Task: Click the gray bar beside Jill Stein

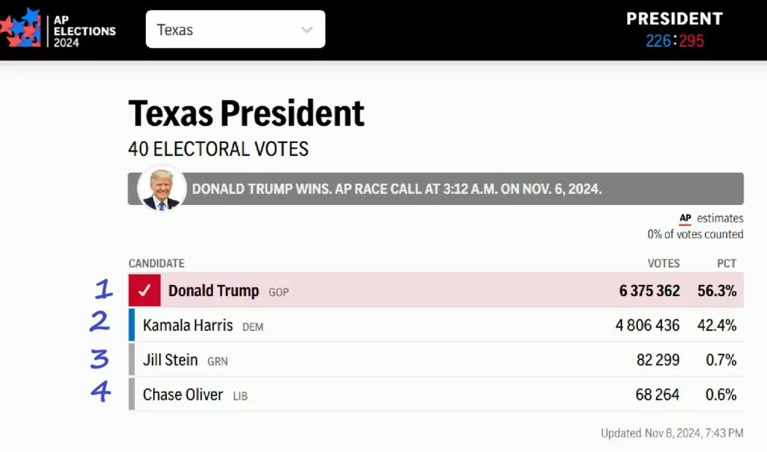Action: [131, 359]
